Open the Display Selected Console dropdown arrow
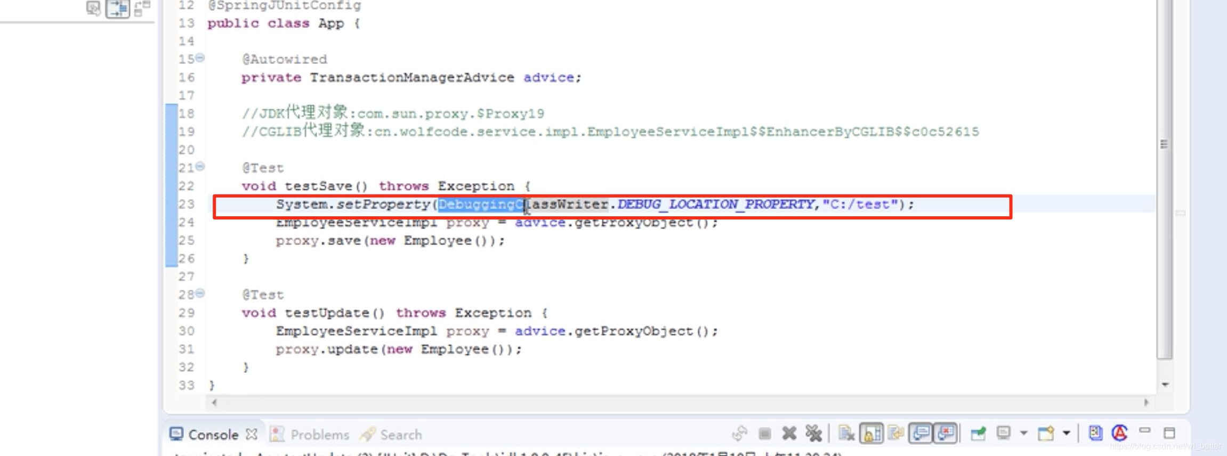 click(1024, 434)
